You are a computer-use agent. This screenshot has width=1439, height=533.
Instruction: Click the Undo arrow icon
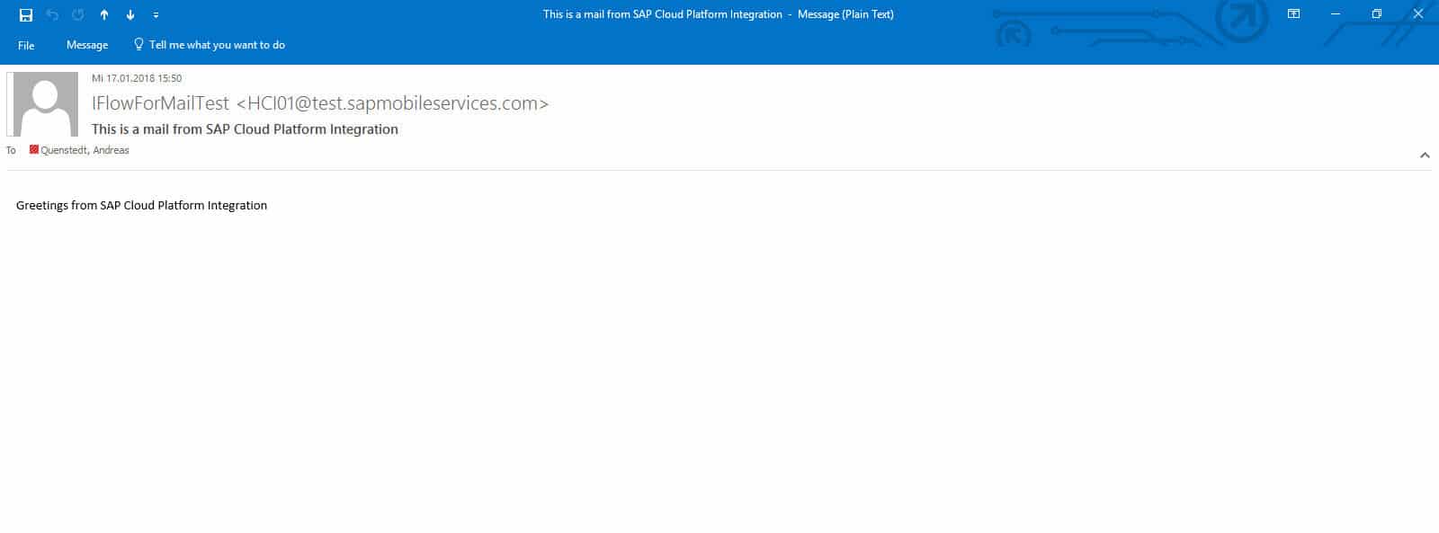pyautogui.click(x=52, y=15)
